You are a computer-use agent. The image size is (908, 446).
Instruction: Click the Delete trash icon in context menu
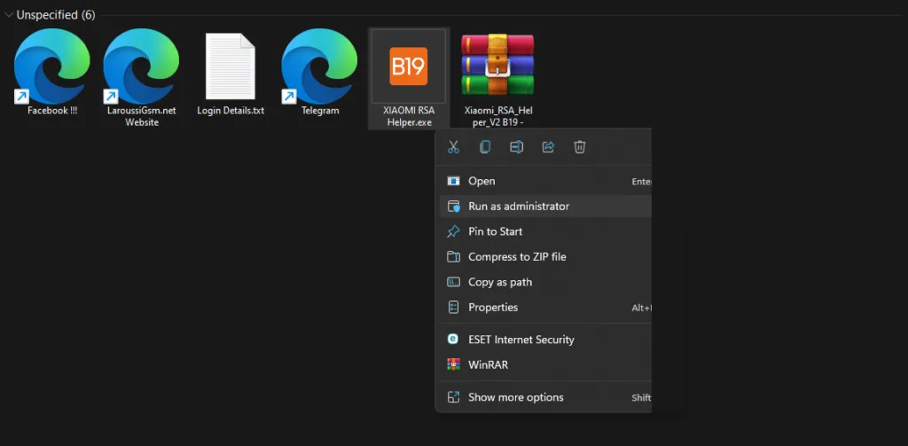coord(580,147)
